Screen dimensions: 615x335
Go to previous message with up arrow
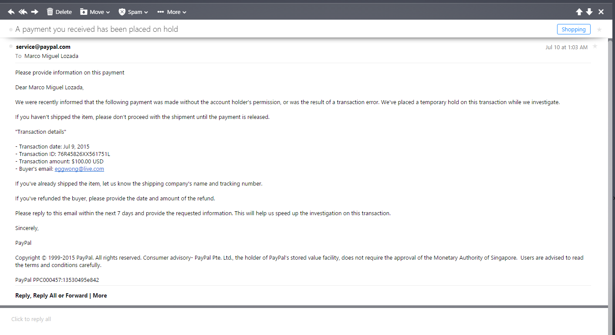click(x=579, y=12)
